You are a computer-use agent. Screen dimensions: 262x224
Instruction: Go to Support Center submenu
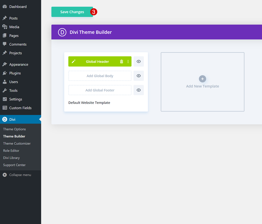tap(14, 165)
